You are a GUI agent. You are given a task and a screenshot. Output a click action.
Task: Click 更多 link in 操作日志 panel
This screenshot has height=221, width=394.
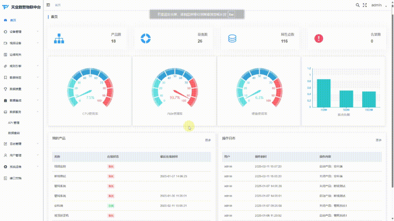tap(378, 140)
